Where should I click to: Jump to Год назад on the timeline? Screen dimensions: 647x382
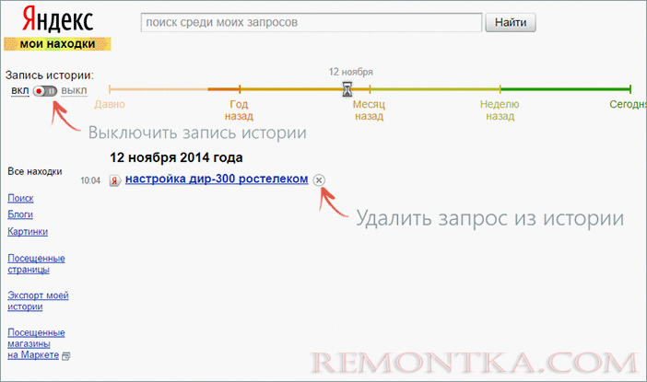click(x=239, y=110)
